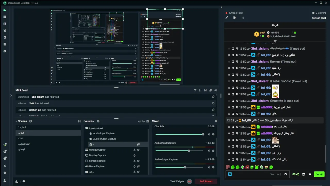This screenshot has height=186, width=330.
Task: Start recording with the REC button
Action: pos(189,181)
